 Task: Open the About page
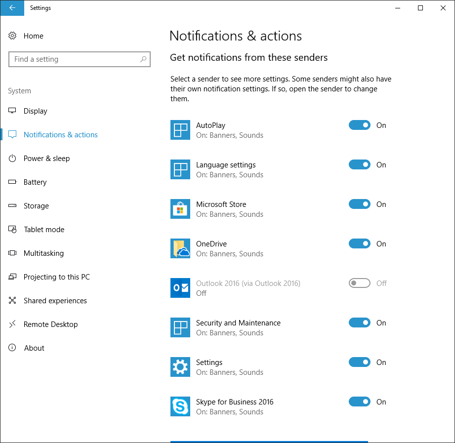[34, 348]
